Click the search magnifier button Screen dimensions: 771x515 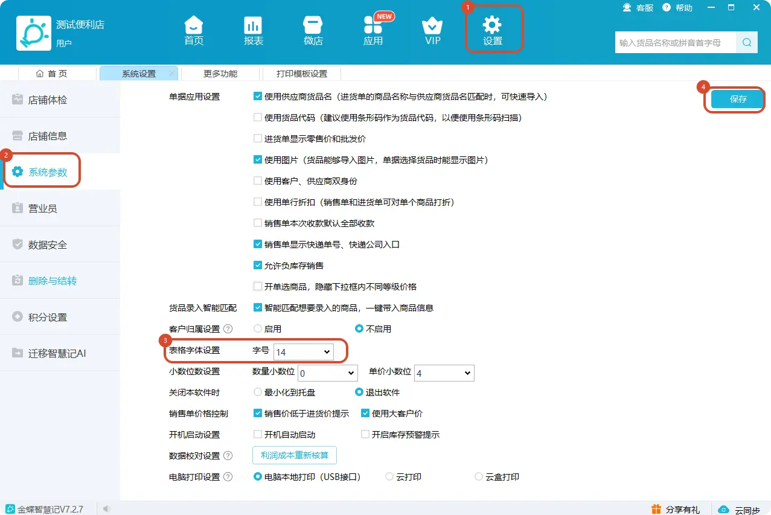click(x=747, y=43)
